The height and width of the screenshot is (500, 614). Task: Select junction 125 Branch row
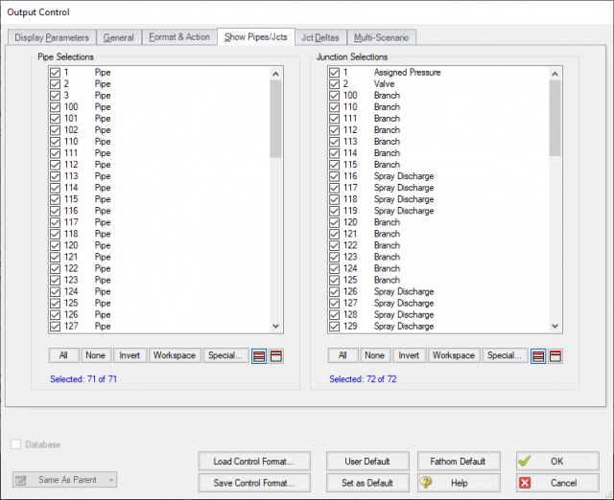pyautogui.click(x=438, y=281)
